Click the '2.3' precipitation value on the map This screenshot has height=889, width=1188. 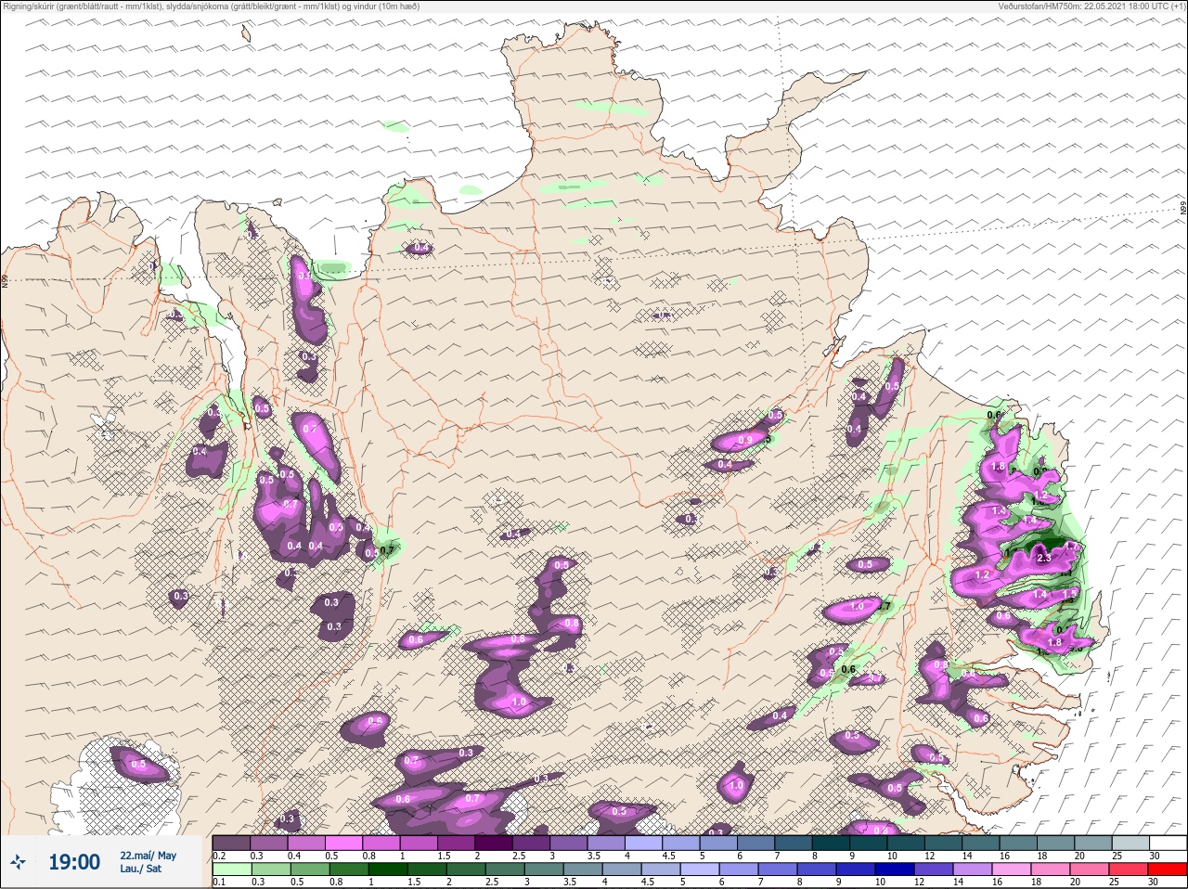[x=1044, y=558]
